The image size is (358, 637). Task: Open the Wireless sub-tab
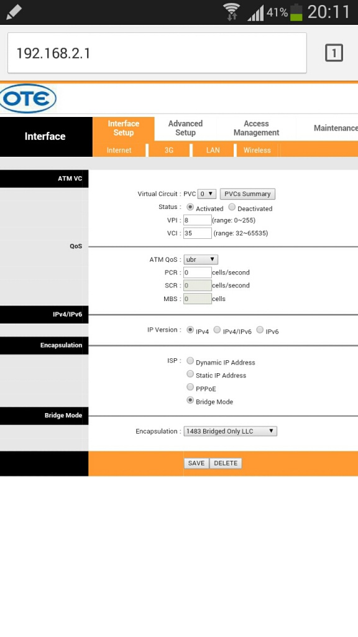(x=257, y=150)
